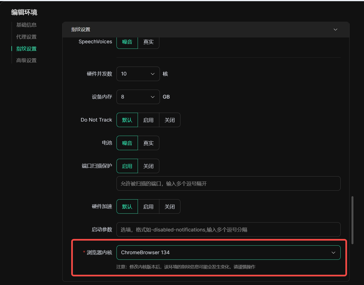Click the 设备内存 label
Viewport: 364px width, 285px height.
pyautogui.click(x=102, y=97)
